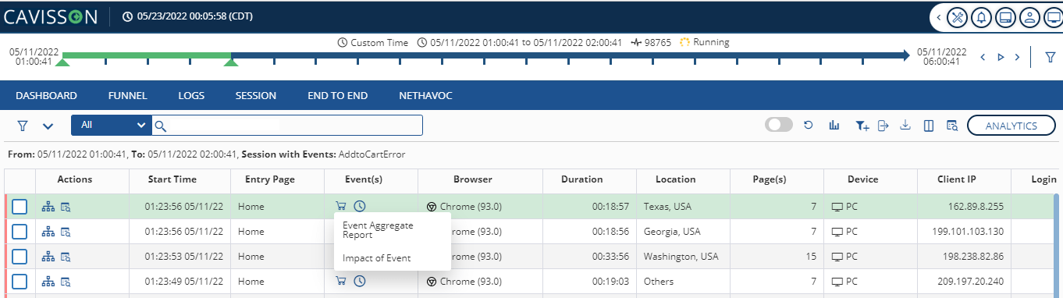Open the notifications bell icon
Viewport: 1063px width, 298px height.
click(981, 16)
